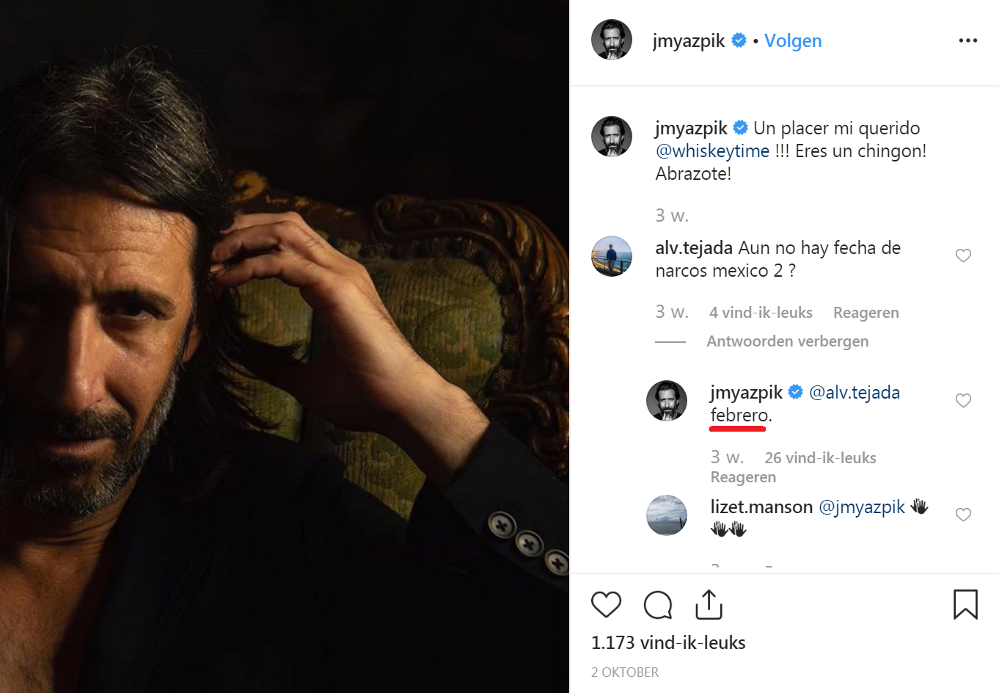Like the post with the heart icon
The width and height of the screenshot is (999, 693).
(606, 605)
